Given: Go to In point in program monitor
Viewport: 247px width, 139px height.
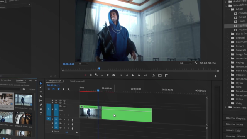Looking at the screenshot, I should 121,75.
